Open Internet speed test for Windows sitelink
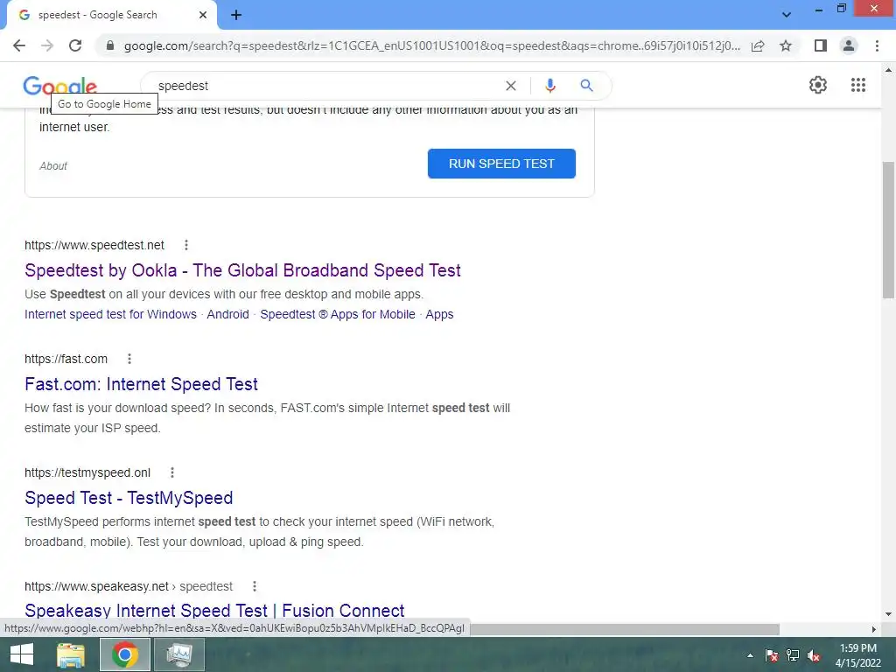The width and height of the screenshot is (896, 672). (x=110, y=314)
